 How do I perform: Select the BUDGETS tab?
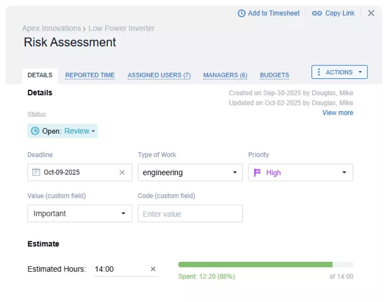click(x=274, y=75)
